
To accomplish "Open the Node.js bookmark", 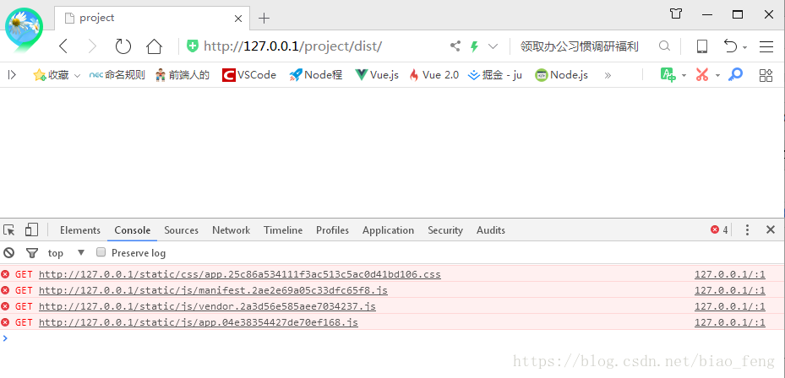I will (x=561, y=75).
